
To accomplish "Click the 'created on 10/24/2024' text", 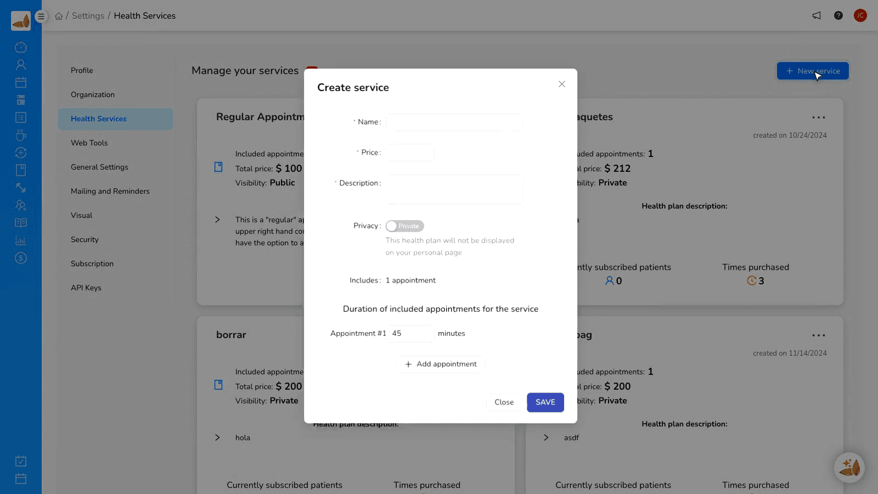I will point(790,135).
